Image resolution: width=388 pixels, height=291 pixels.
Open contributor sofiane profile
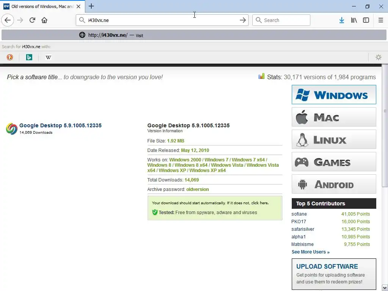[x=299, y=214]
